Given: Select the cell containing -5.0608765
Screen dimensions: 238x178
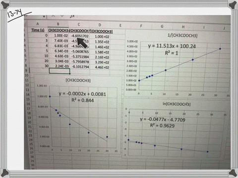Looking at the screenshot, I should 80,52.
